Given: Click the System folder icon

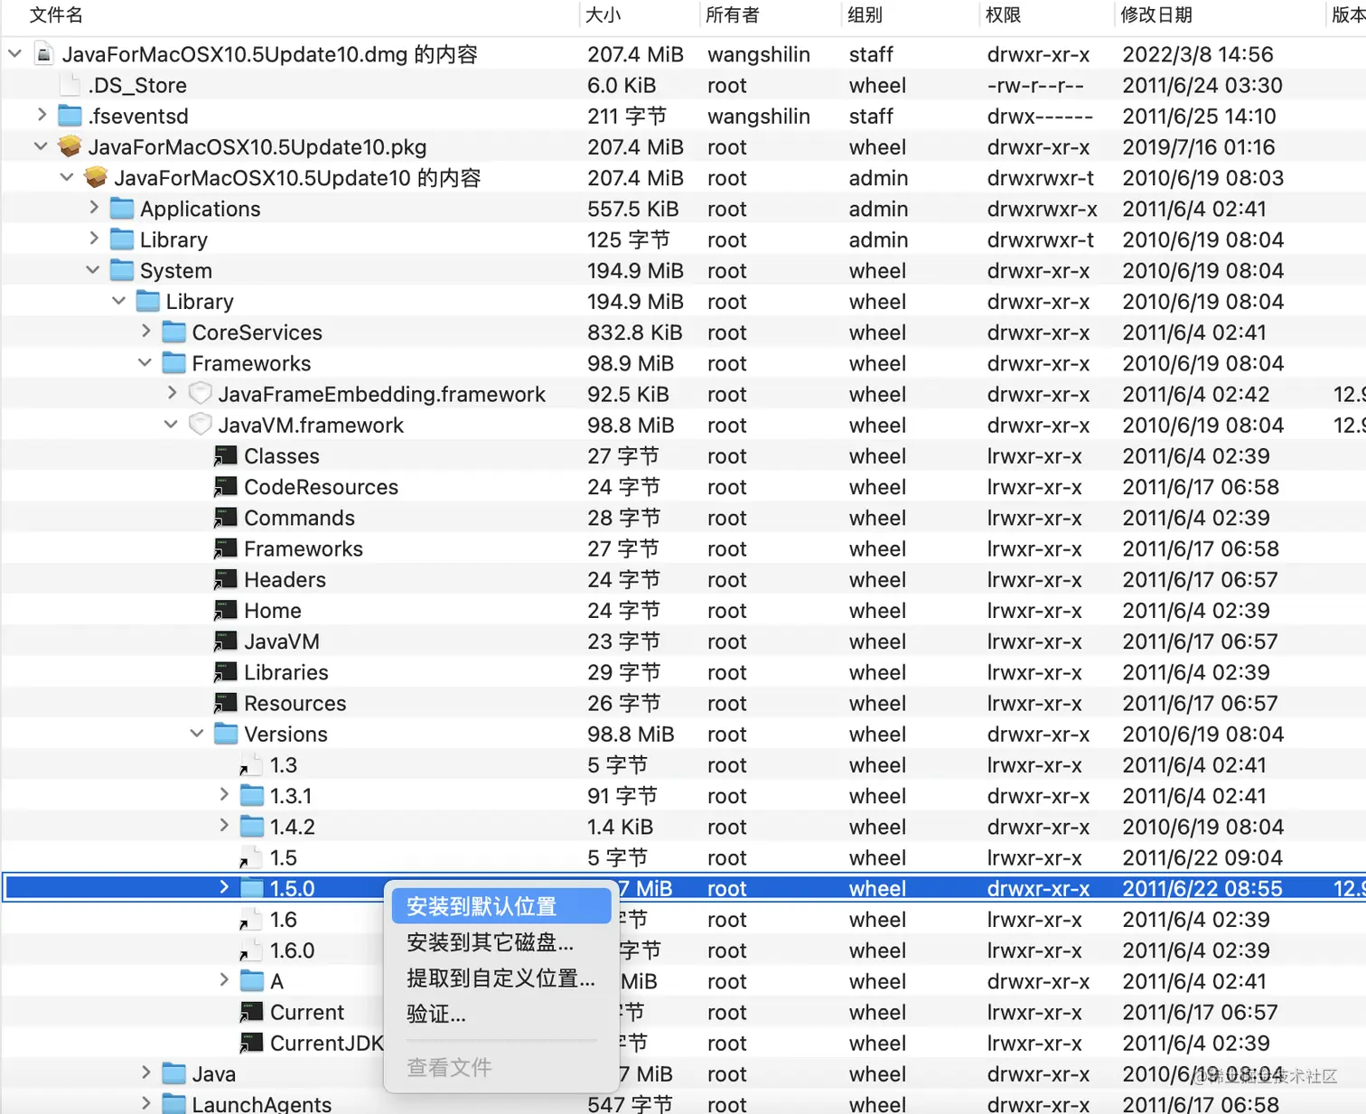Looking at the screenshot, I should 122,270.
